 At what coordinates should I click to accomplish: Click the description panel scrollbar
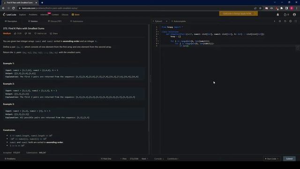[x=149, y=78]
